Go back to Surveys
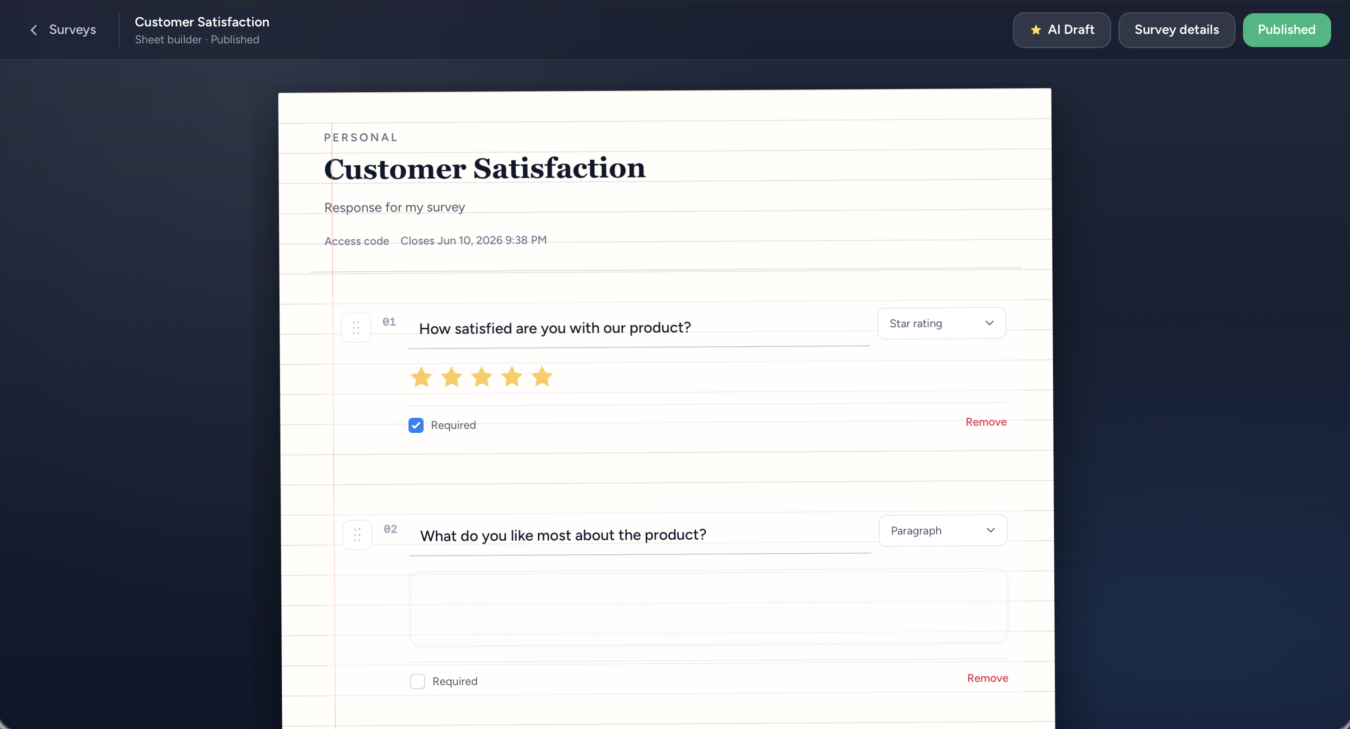This screenshot has width=1350, height=729. (63, 30)
